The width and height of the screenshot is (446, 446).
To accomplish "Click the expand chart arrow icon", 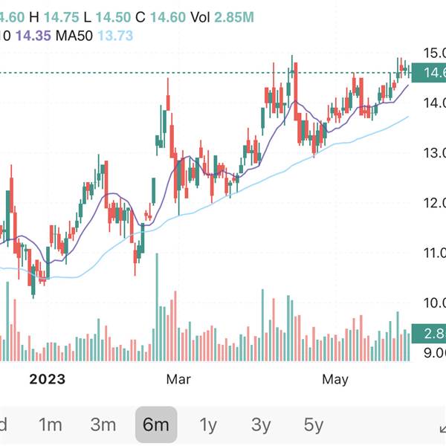I will click(442, 428).
